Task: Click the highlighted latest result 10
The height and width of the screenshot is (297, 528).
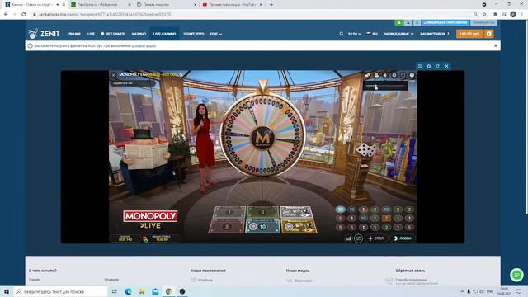Action: (341, 210)
